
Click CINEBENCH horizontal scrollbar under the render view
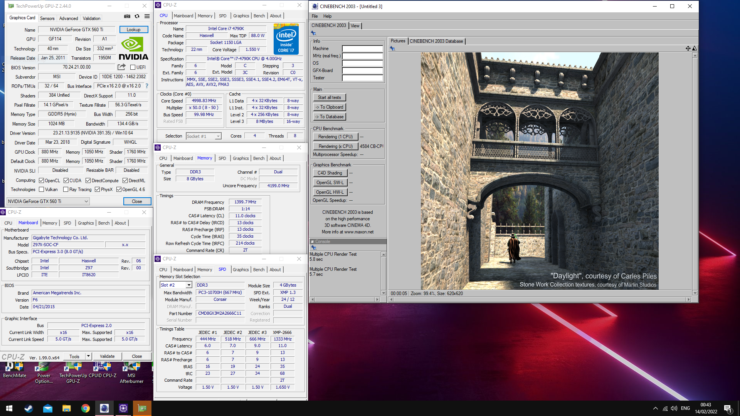(540, 299)
